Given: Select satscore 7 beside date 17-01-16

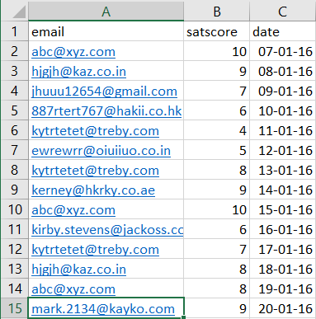Looking at the screenshot, I should coord(217,249).
